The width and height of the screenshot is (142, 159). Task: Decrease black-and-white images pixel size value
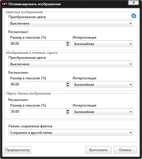(x=68, y=113)
